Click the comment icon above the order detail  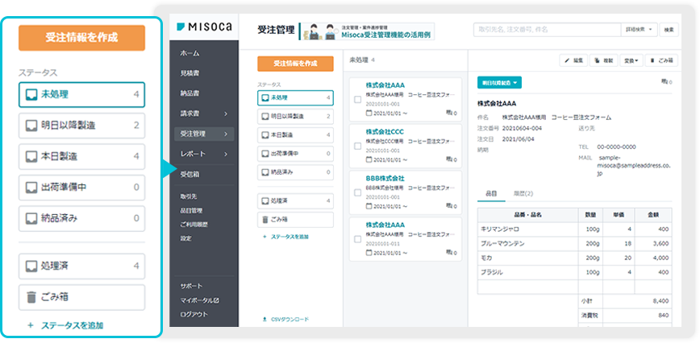664,81
